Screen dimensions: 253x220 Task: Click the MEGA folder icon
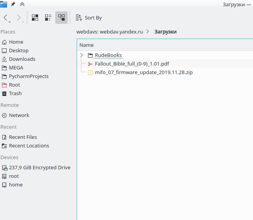point(4,68)
